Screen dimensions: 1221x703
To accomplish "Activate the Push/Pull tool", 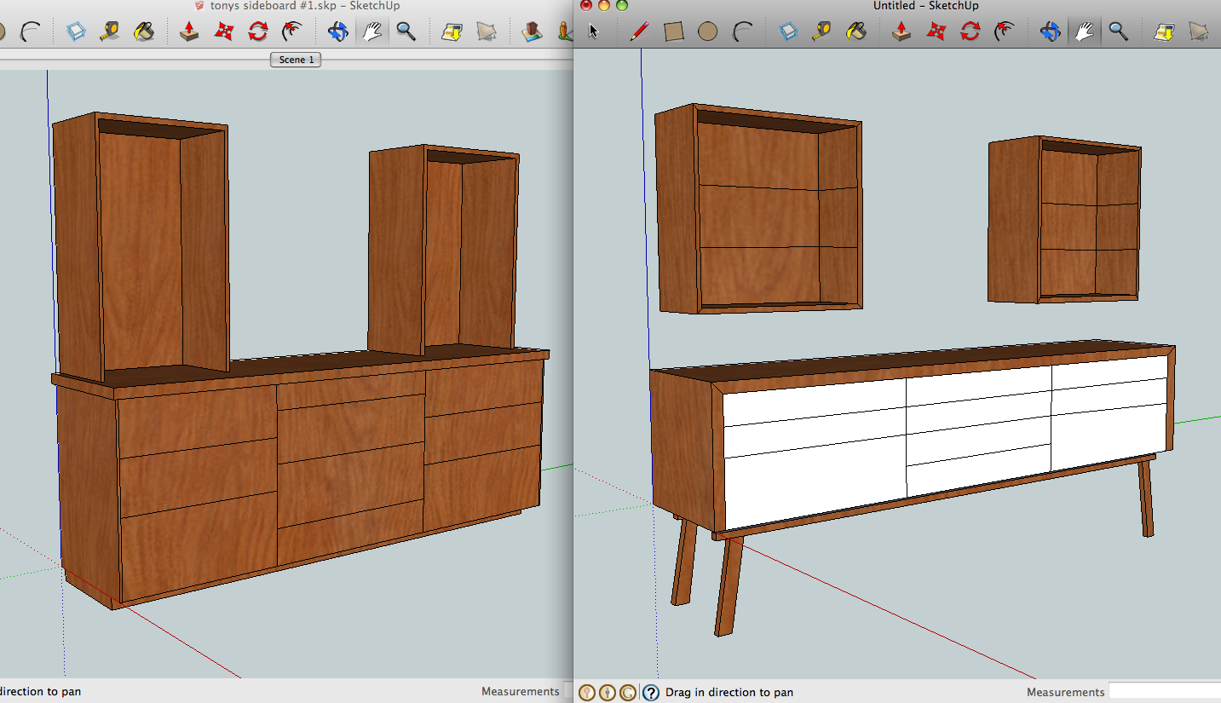I will pos(901,31).
